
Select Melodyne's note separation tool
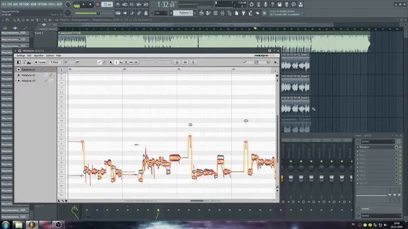(136, 62)
